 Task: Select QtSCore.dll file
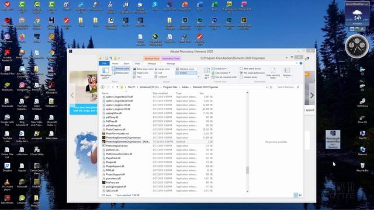point(112,191)
